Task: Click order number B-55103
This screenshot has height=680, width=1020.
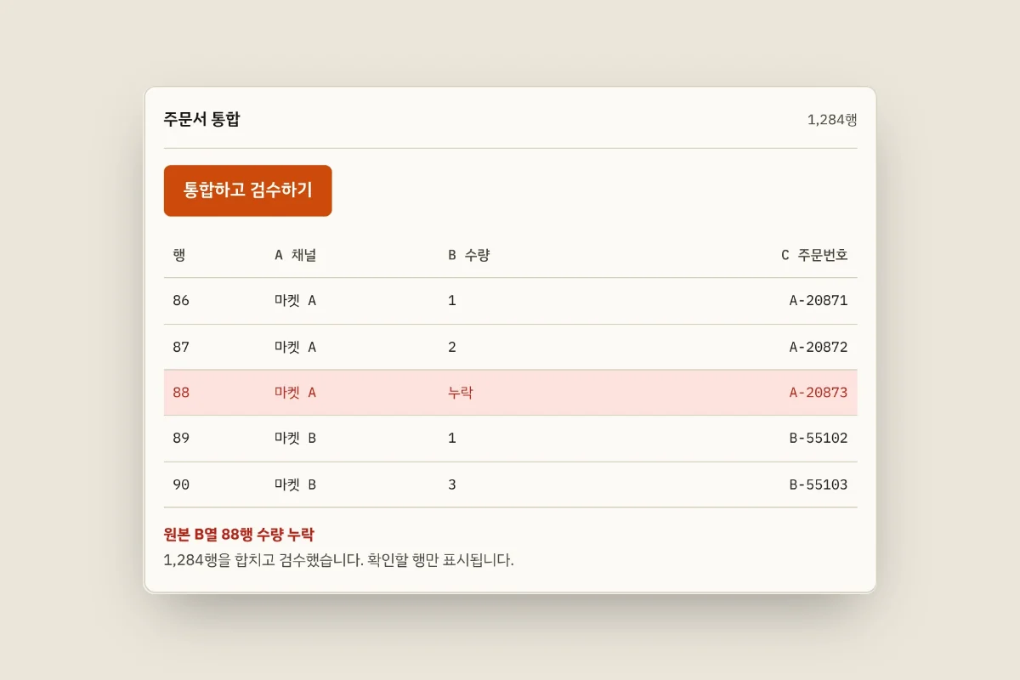Action: point(819,484)
